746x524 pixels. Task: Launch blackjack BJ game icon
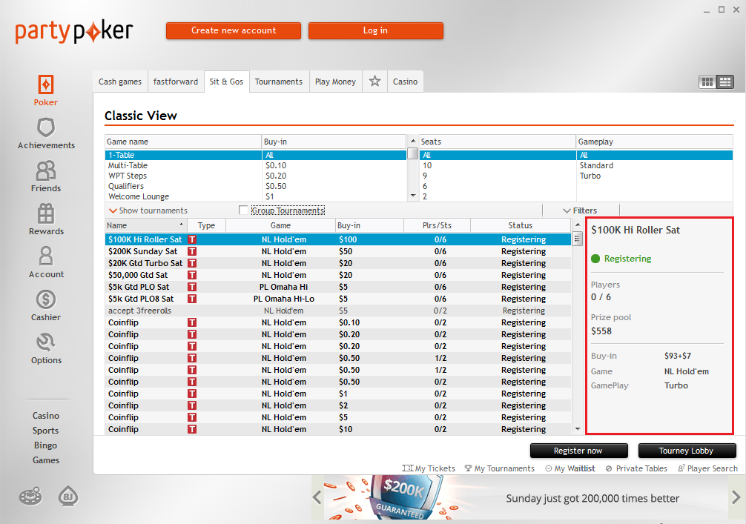point(68,496)
